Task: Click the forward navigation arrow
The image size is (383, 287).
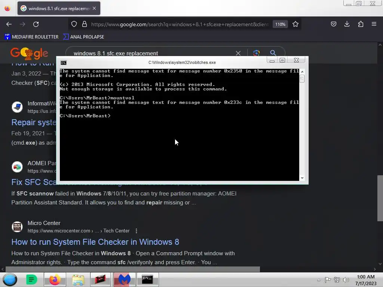Action: tap(22, 24)
